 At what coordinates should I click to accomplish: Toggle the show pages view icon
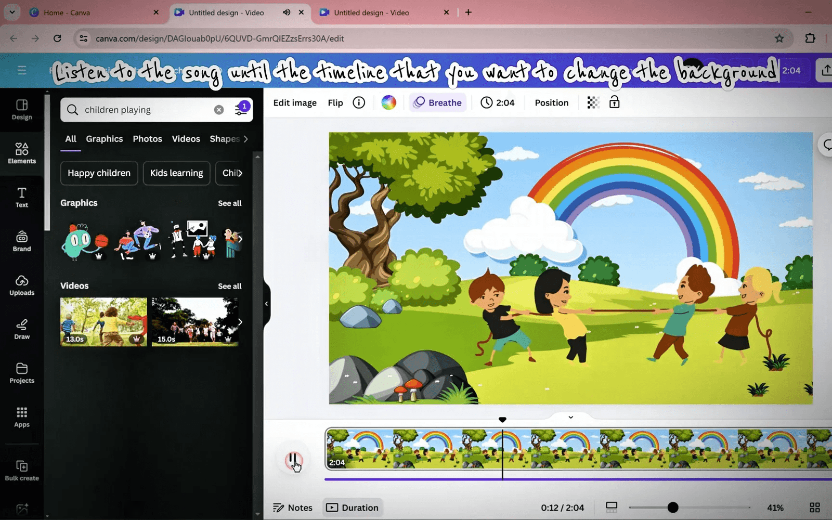pyautogui.click(x=612, y=507)
